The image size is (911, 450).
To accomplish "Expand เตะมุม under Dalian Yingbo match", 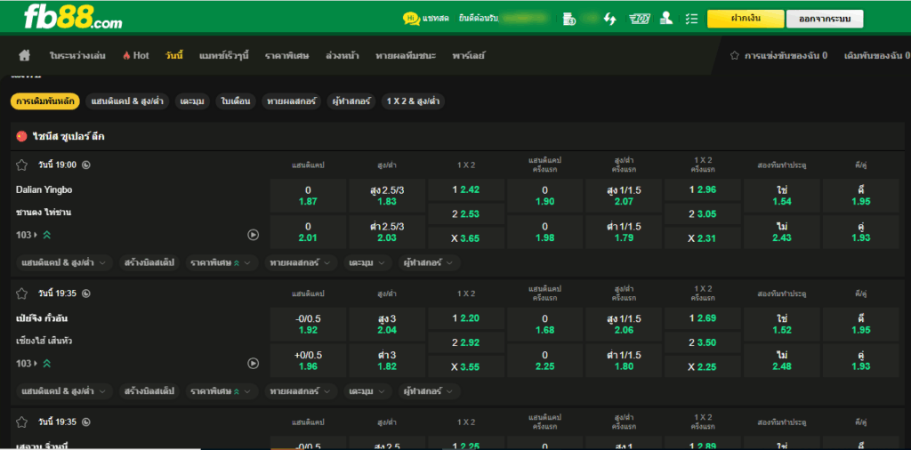I will coord(367,263).
